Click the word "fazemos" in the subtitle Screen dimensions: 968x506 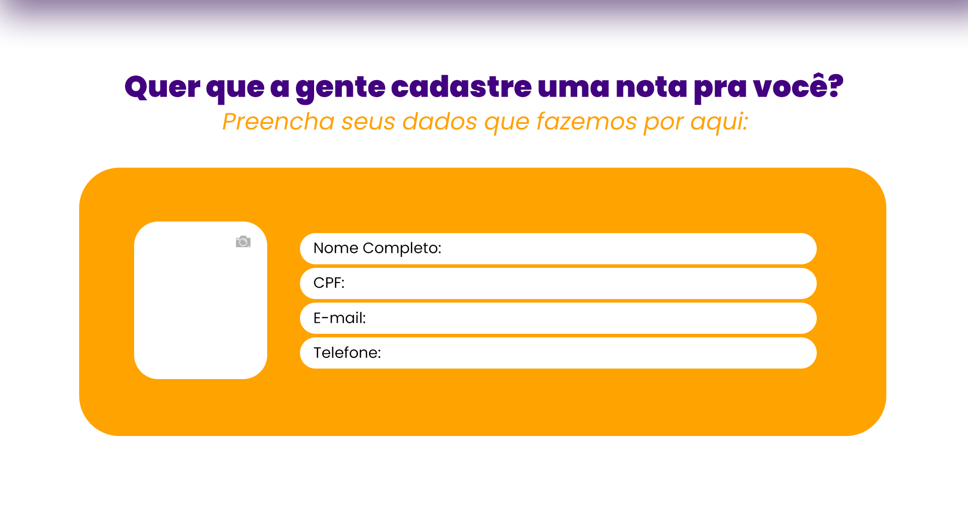coord(586,122)
